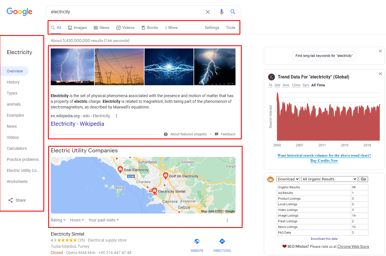Viewport: 386px width, 256px height.
Task: Select Ozer Electricity map pin
Action: pos(120,169)
